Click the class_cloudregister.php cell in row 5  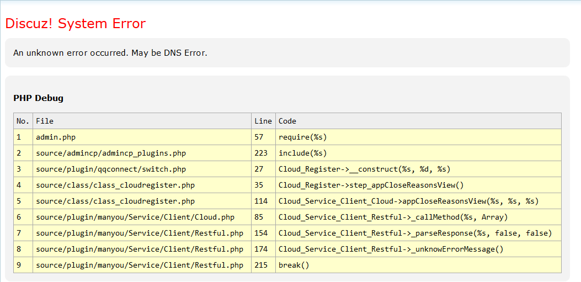click(142, 201)
